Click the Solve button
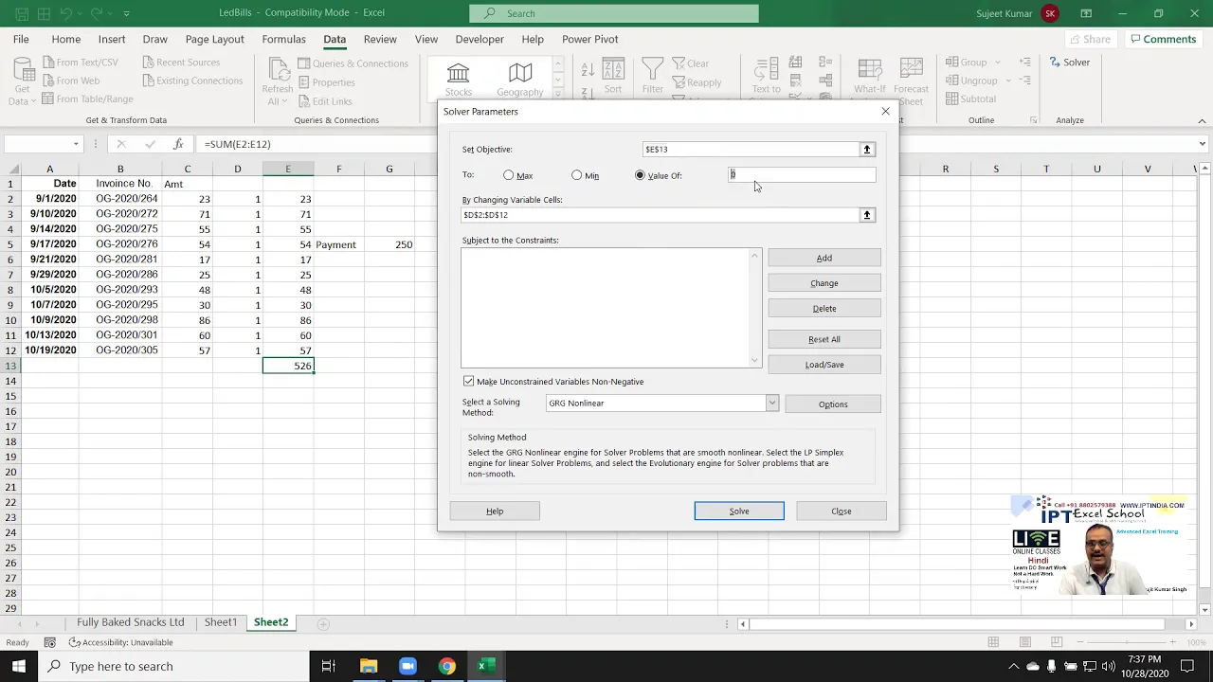The width and height of the screenshot is (1213, 682). [x=739, y=511]
